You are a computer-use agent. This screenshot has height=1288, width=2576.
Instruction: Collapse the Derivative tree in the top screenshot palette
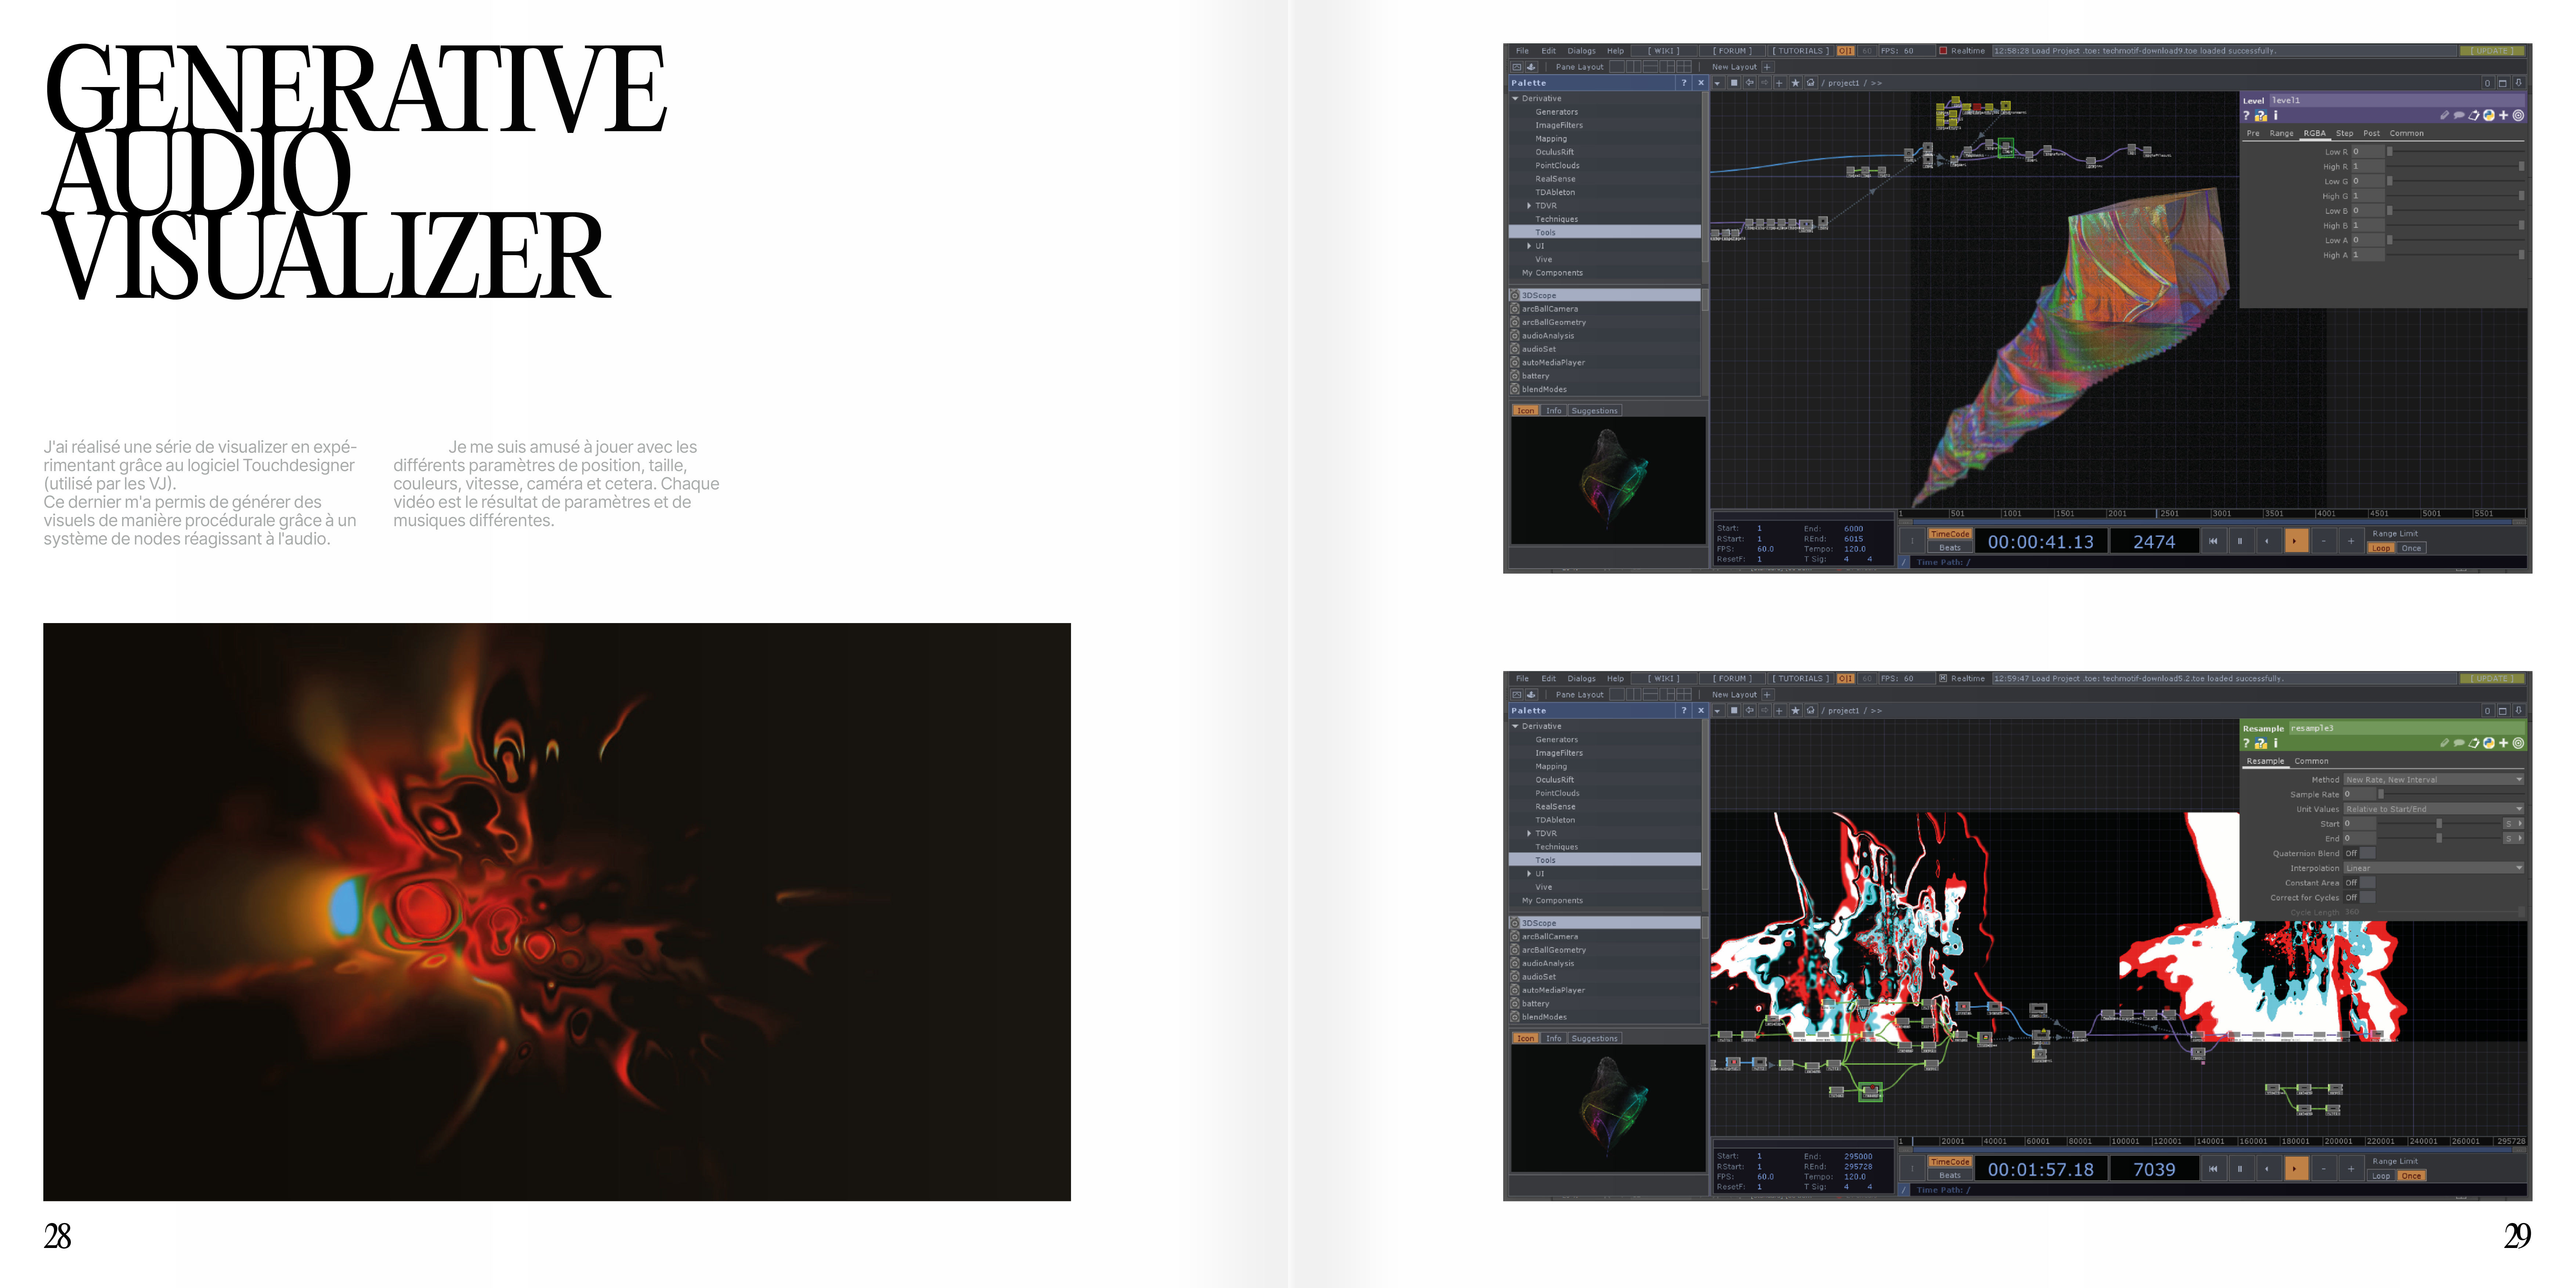click(1515, 99)
